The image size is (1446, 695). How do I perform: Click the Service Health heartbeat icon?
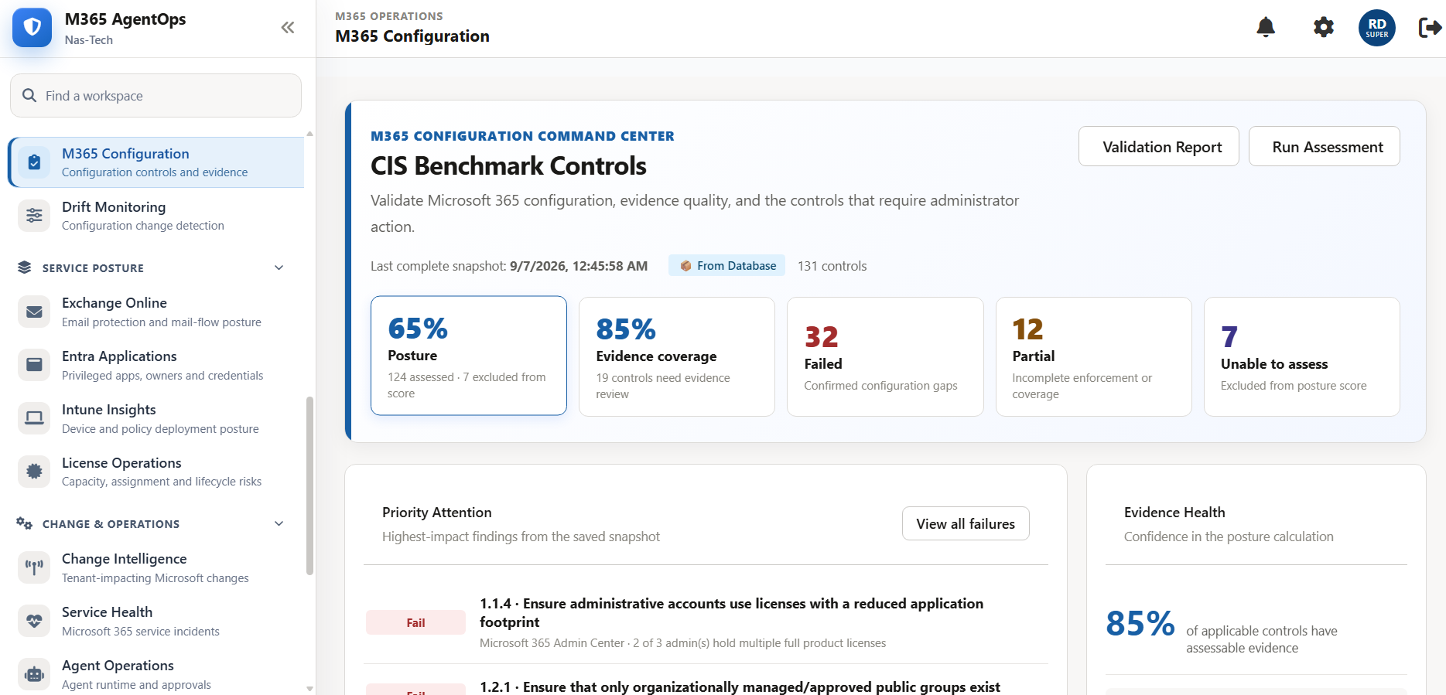tap(34, 621)
